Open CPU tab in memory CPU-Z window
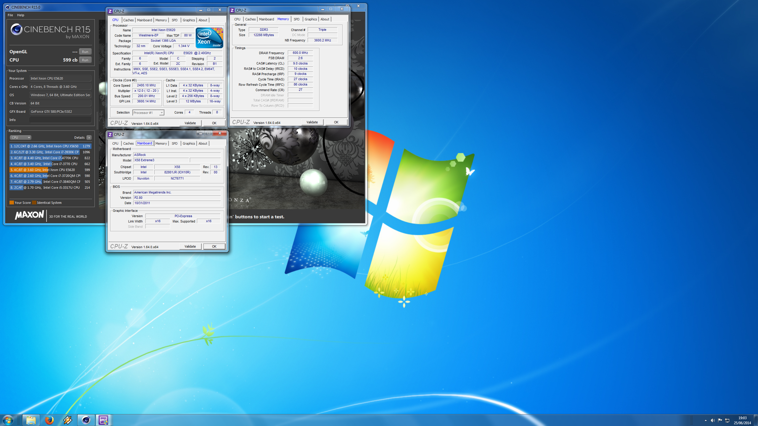The height and width of the screenshot is (426, 758). point(237,19)
